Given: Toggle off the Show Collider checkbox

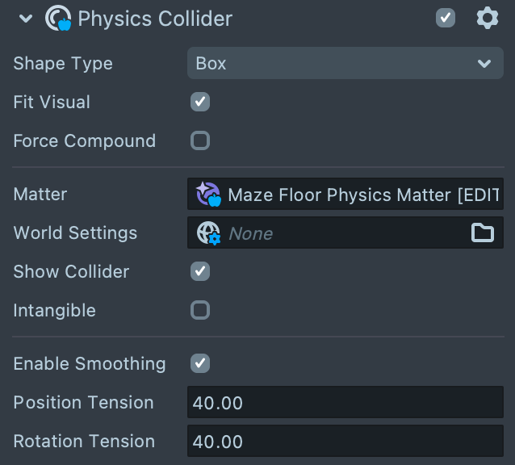Looking at the screenshot, I should click(200, 271).
